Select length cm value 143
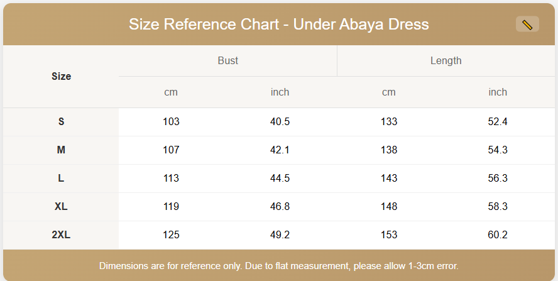 point(389,179)
